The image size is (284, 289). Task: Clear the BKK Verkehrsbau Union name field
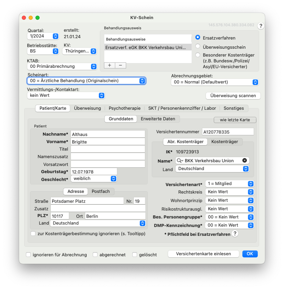point(244,161)
